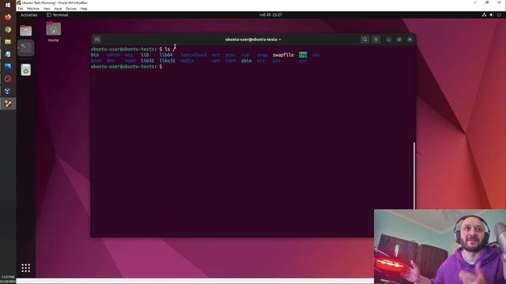
Task: Click the power icon in Ubuntu top bar
Action: pos(499,15)
